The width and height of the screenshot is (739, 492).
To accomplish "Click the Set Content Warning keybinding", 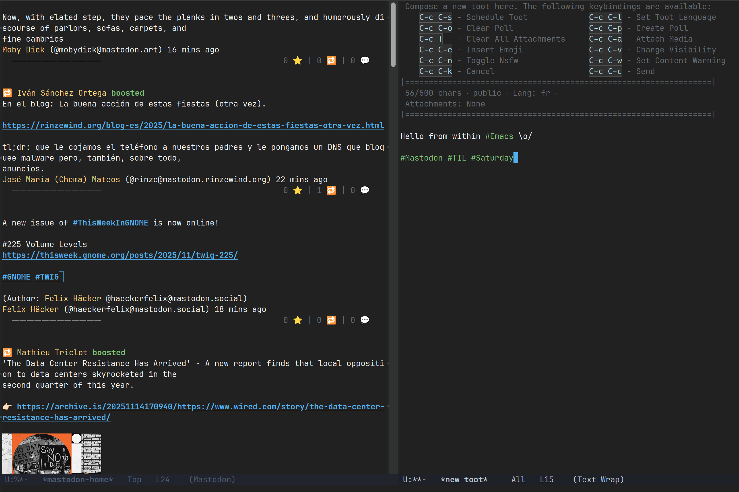I will pos(605,60).
